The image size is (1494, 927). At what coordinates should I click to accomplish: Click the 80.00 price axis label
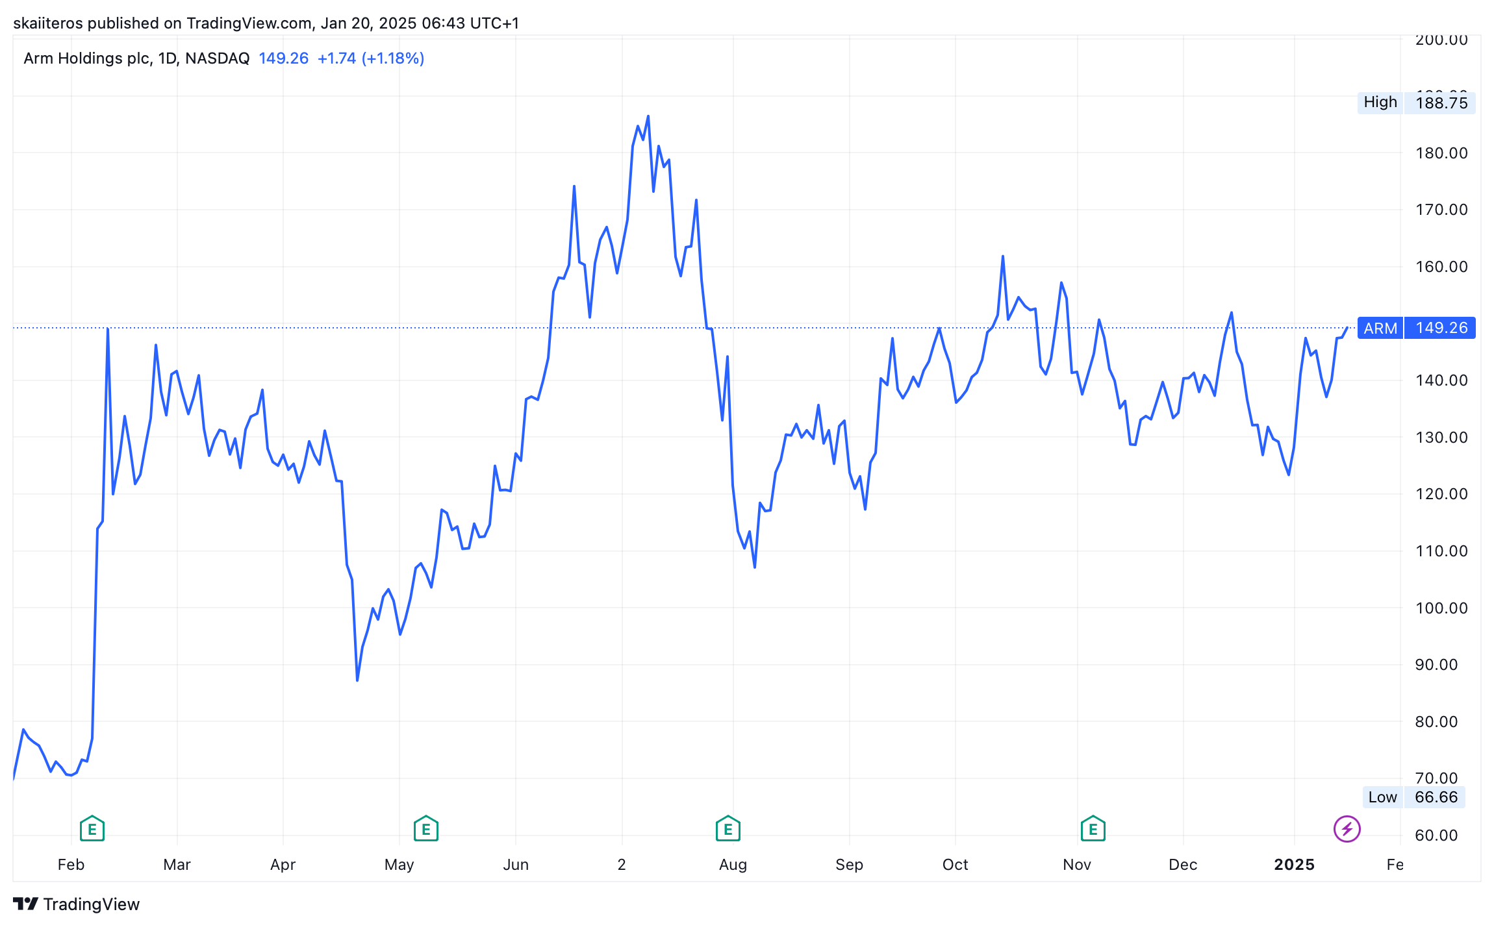(x=1436, y=722)
